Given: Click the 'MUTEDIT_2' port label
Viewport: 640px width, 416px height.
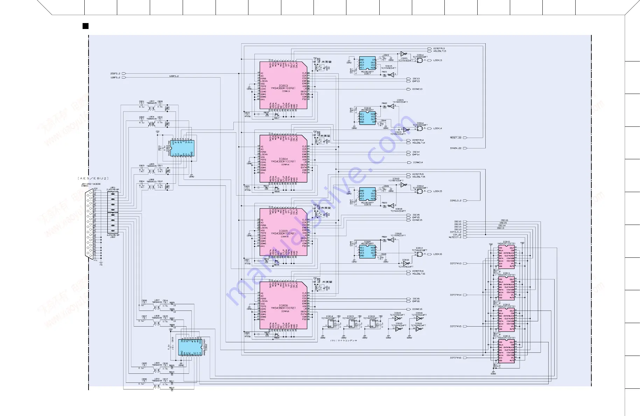Looking at the screenshot, I should pos(455,238).
